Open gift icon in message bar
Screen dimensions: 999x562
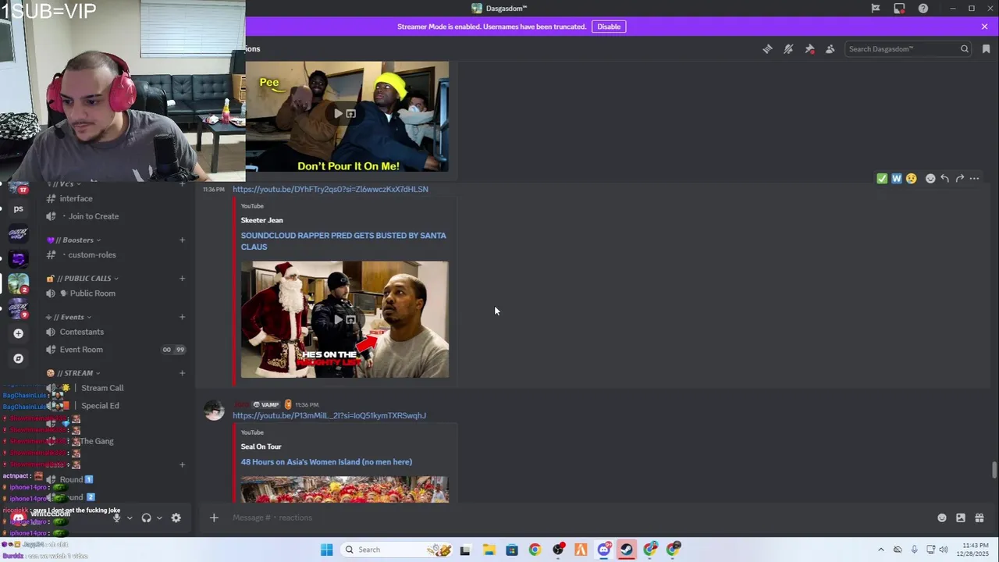979,518
